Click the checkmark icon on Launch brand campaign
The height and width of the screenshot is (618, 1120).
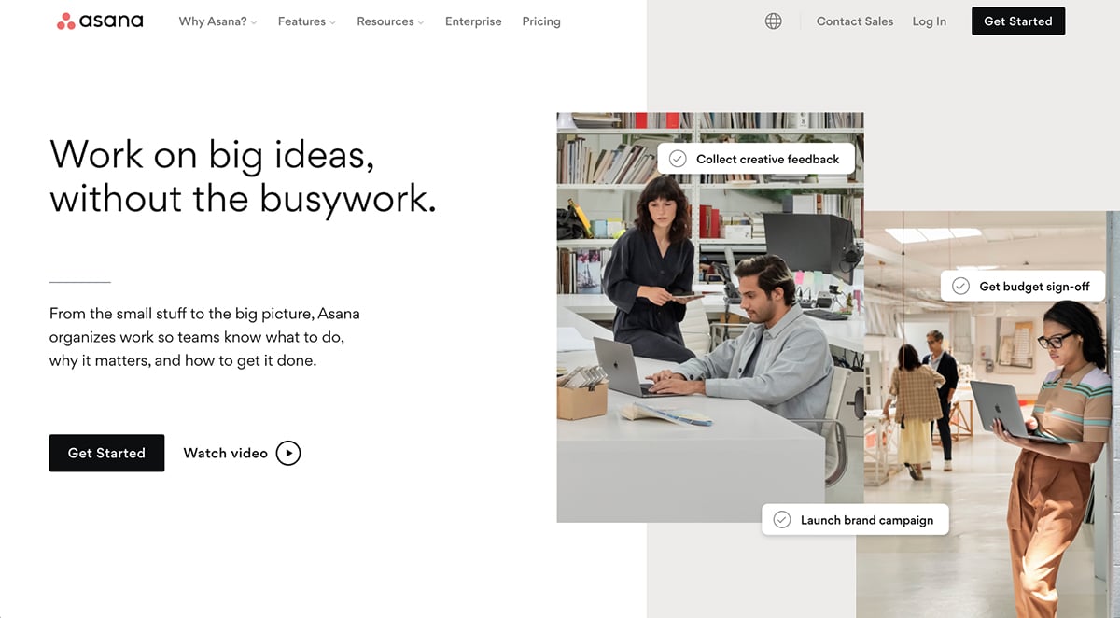pos(782,519)
